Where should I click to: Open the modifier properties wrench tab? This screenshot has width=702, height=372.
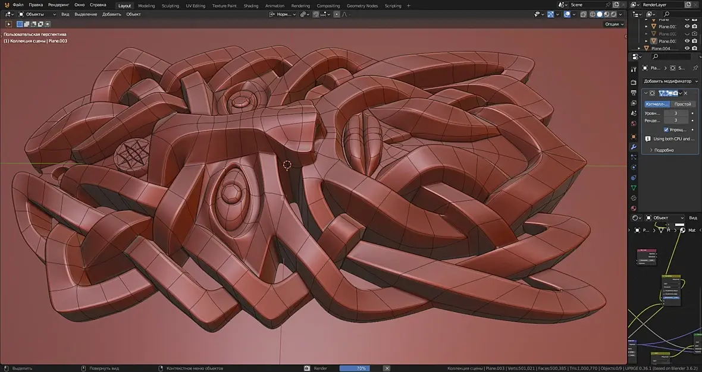tap(634, 147)
